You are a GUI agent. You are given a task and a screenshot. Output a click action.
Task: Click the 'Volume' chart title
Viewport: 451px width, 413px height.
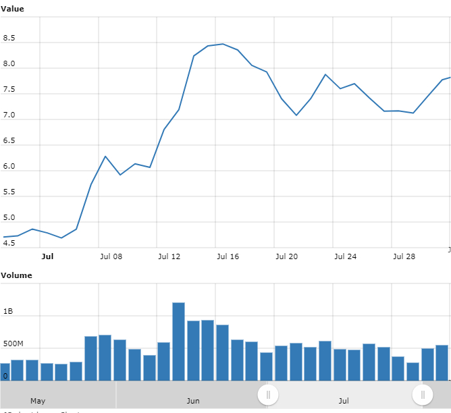tap(16, 275)
